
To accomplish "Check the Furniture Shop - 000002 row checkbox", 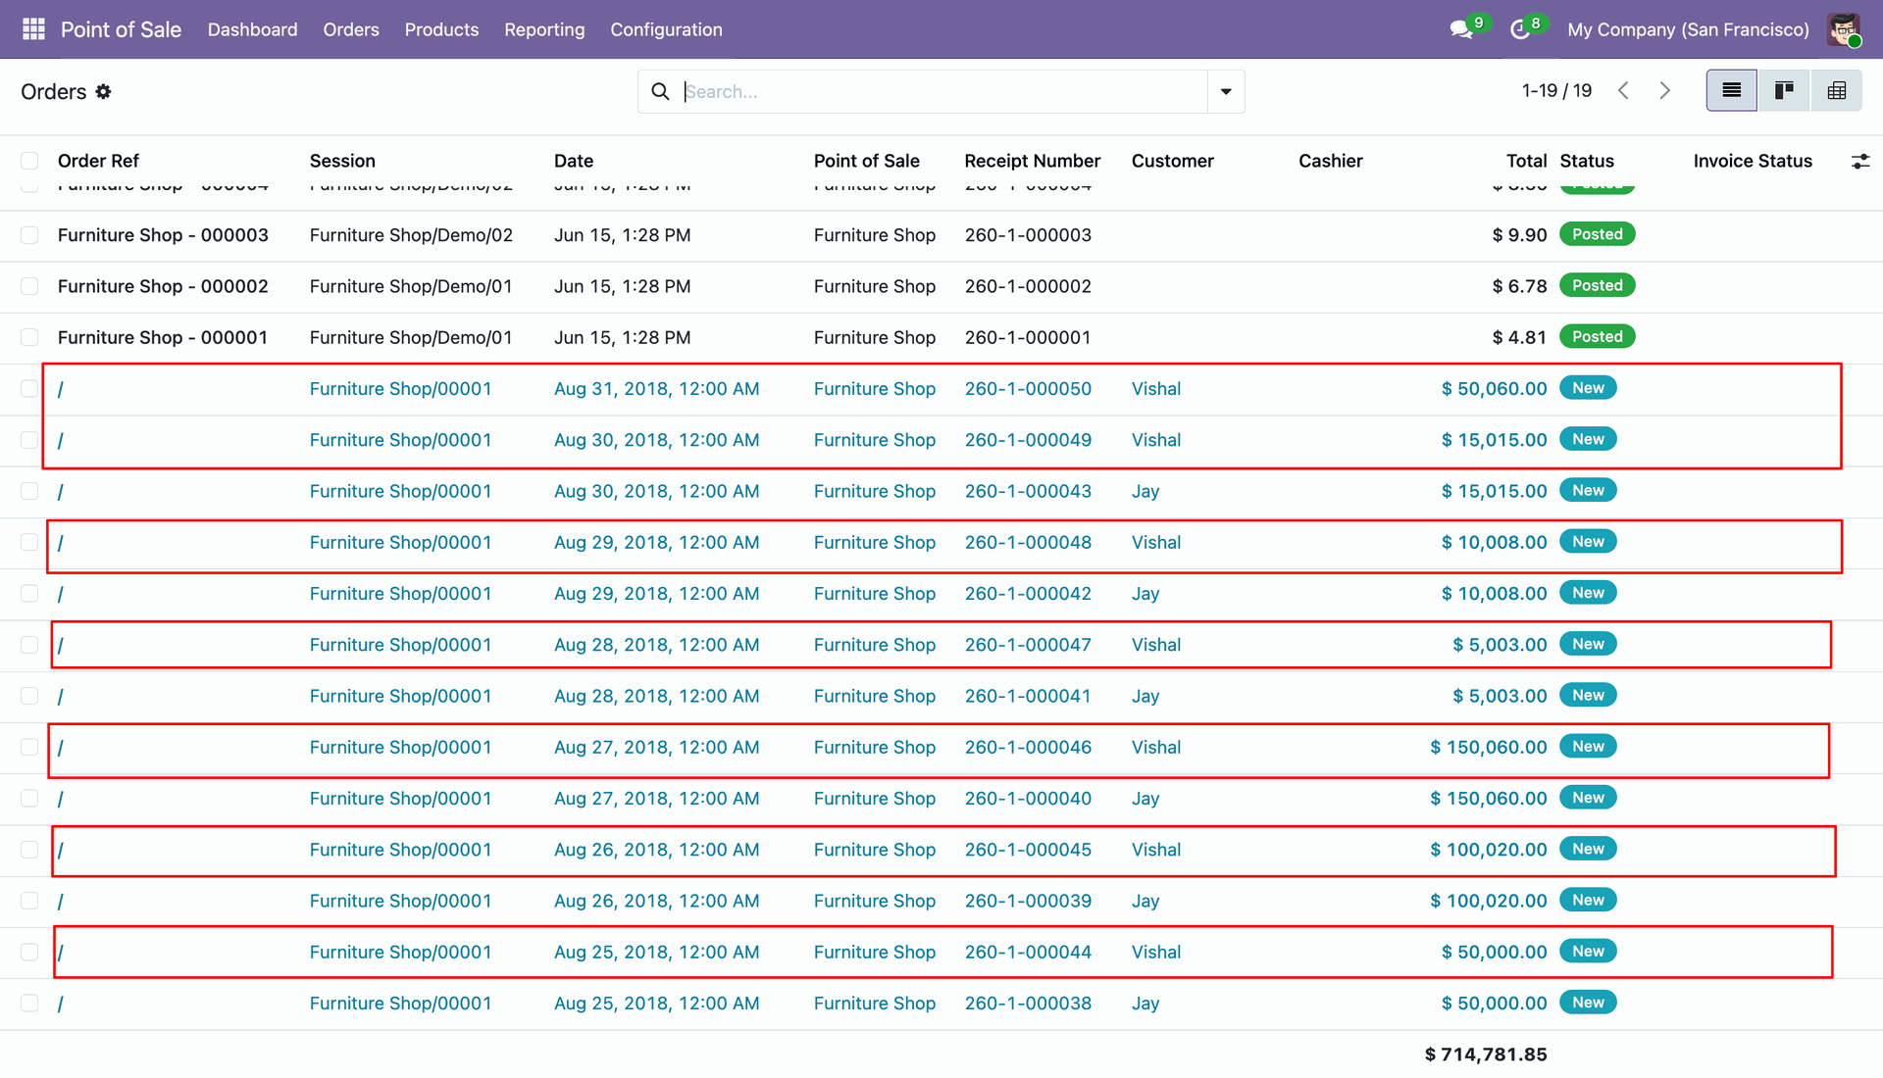I will pos(29,286).
